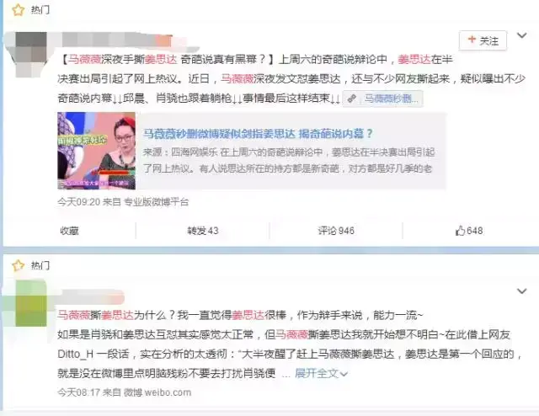Viewport: 539px width, 416px height.
Task: Click the star icon of first hot post
Action: coord(18,10)
